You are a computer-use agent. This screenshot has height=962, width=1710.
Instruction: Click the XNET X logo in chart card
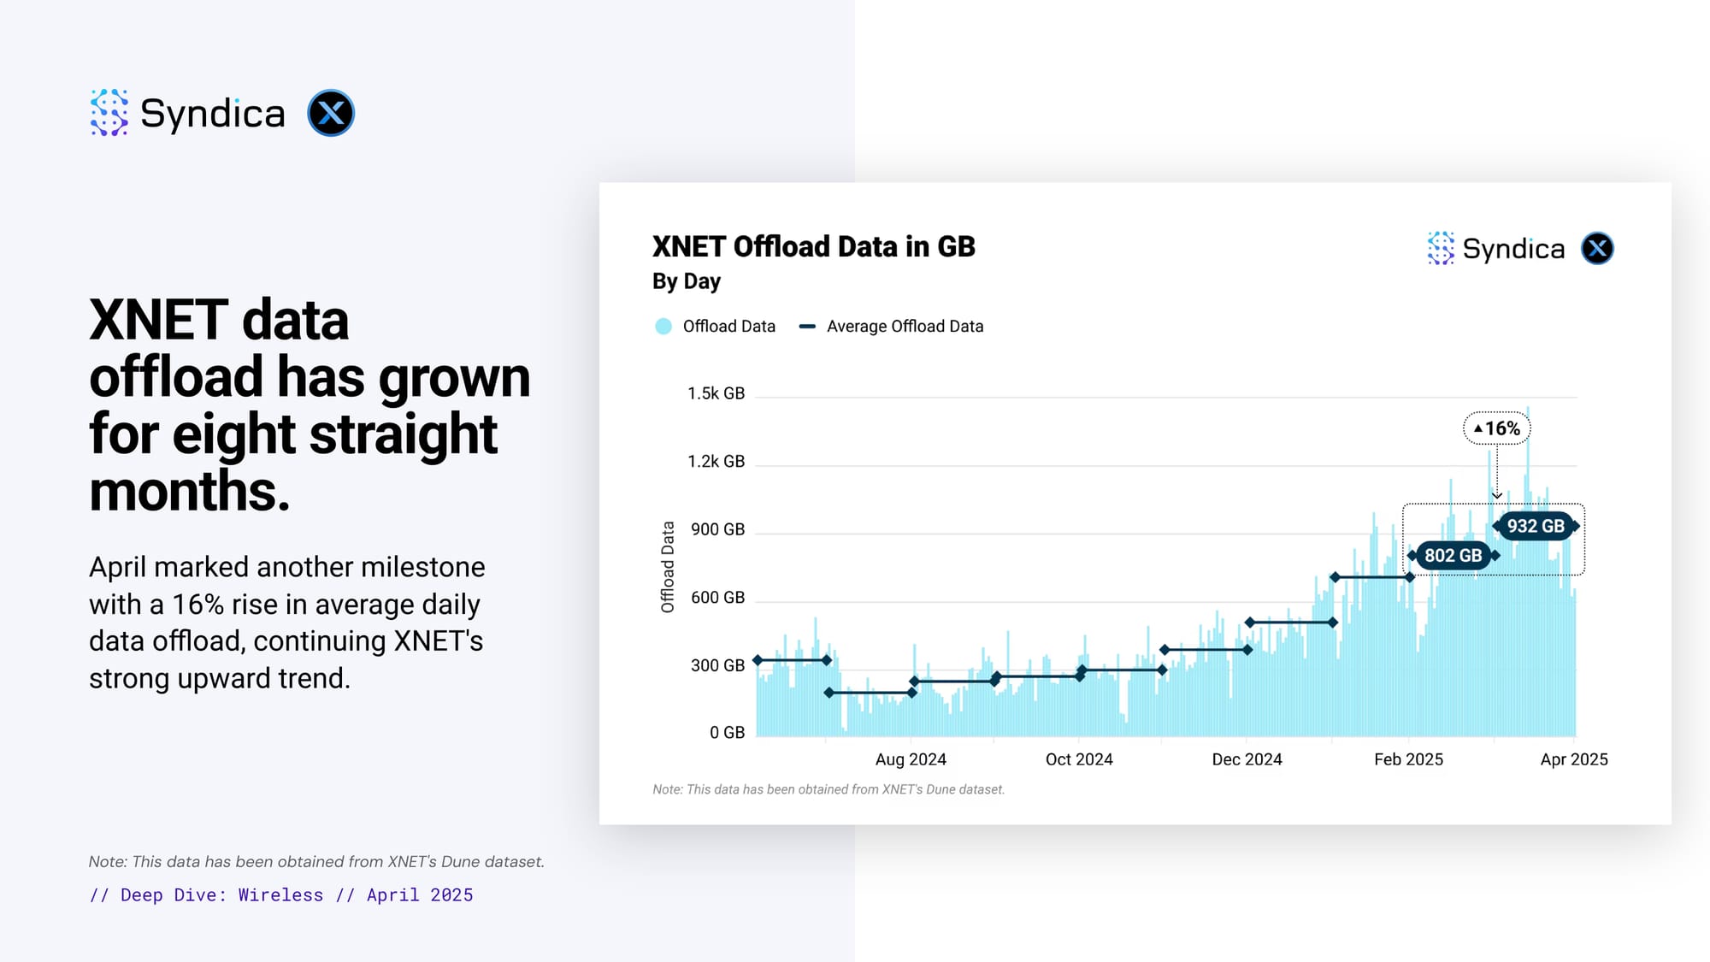[1597, 248]
